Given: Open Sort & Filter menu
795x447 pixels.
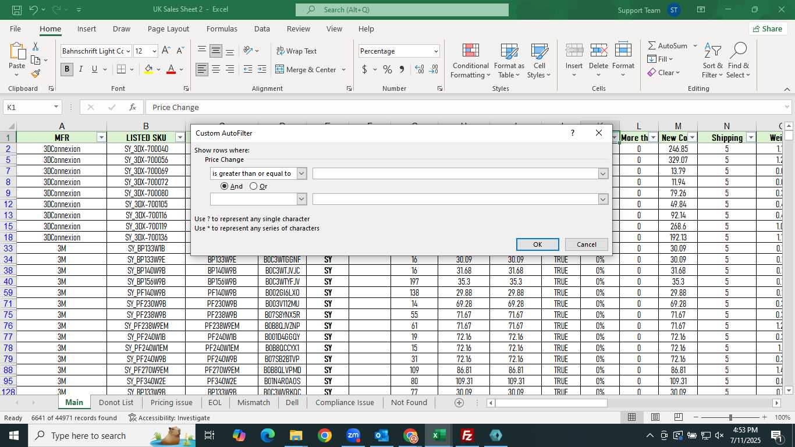Looking at the screenshot, I should [x=712, y=61].
